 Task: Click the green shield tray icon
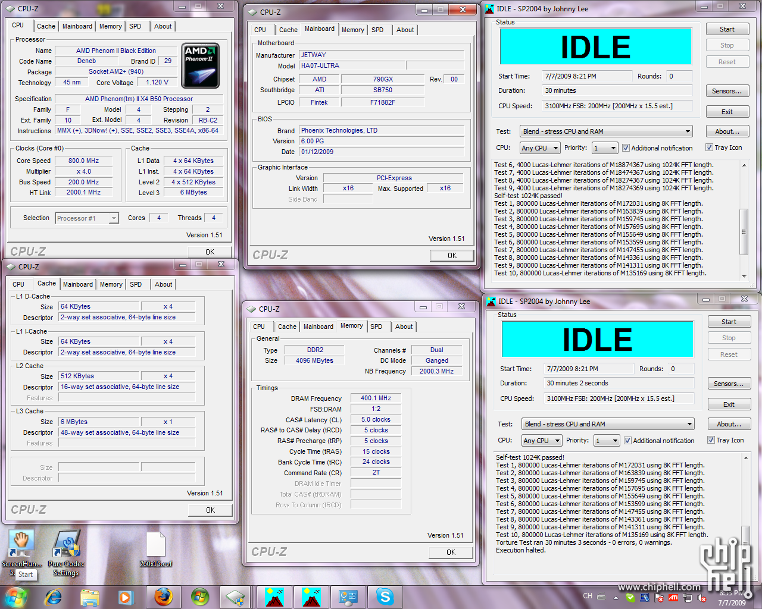630,598
